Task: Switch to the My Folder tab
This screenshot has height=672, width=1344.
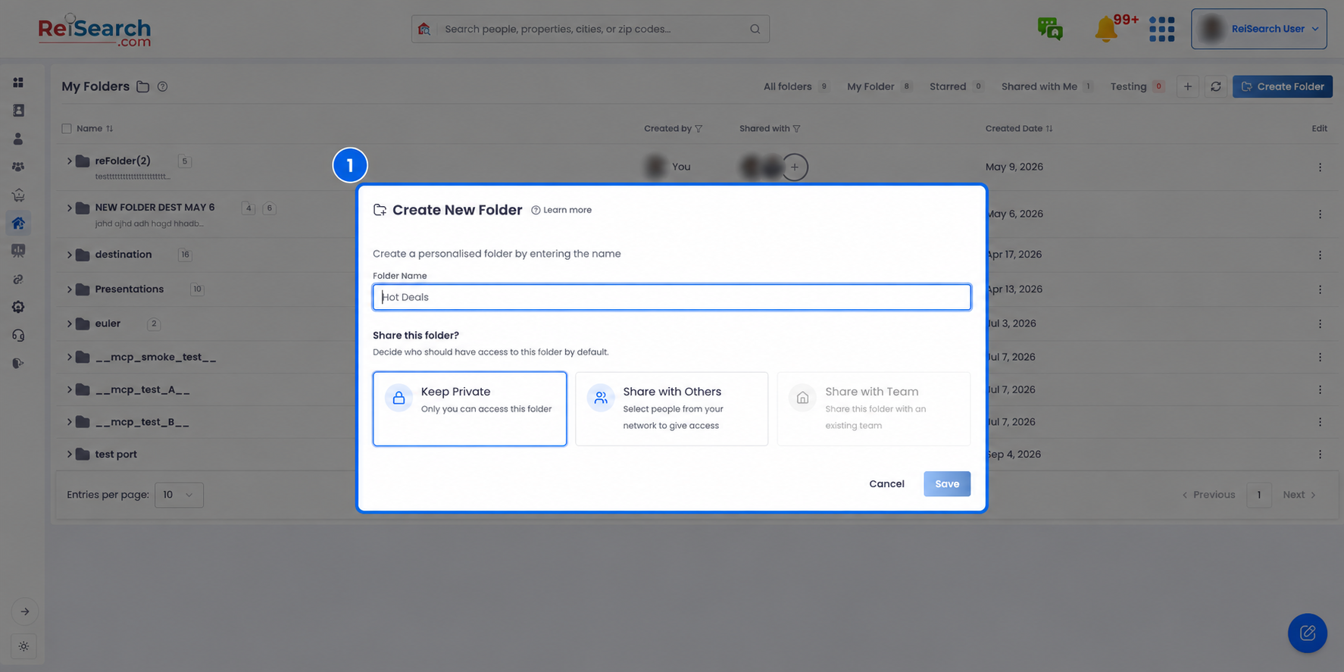Action: click(x=879, y=86)
